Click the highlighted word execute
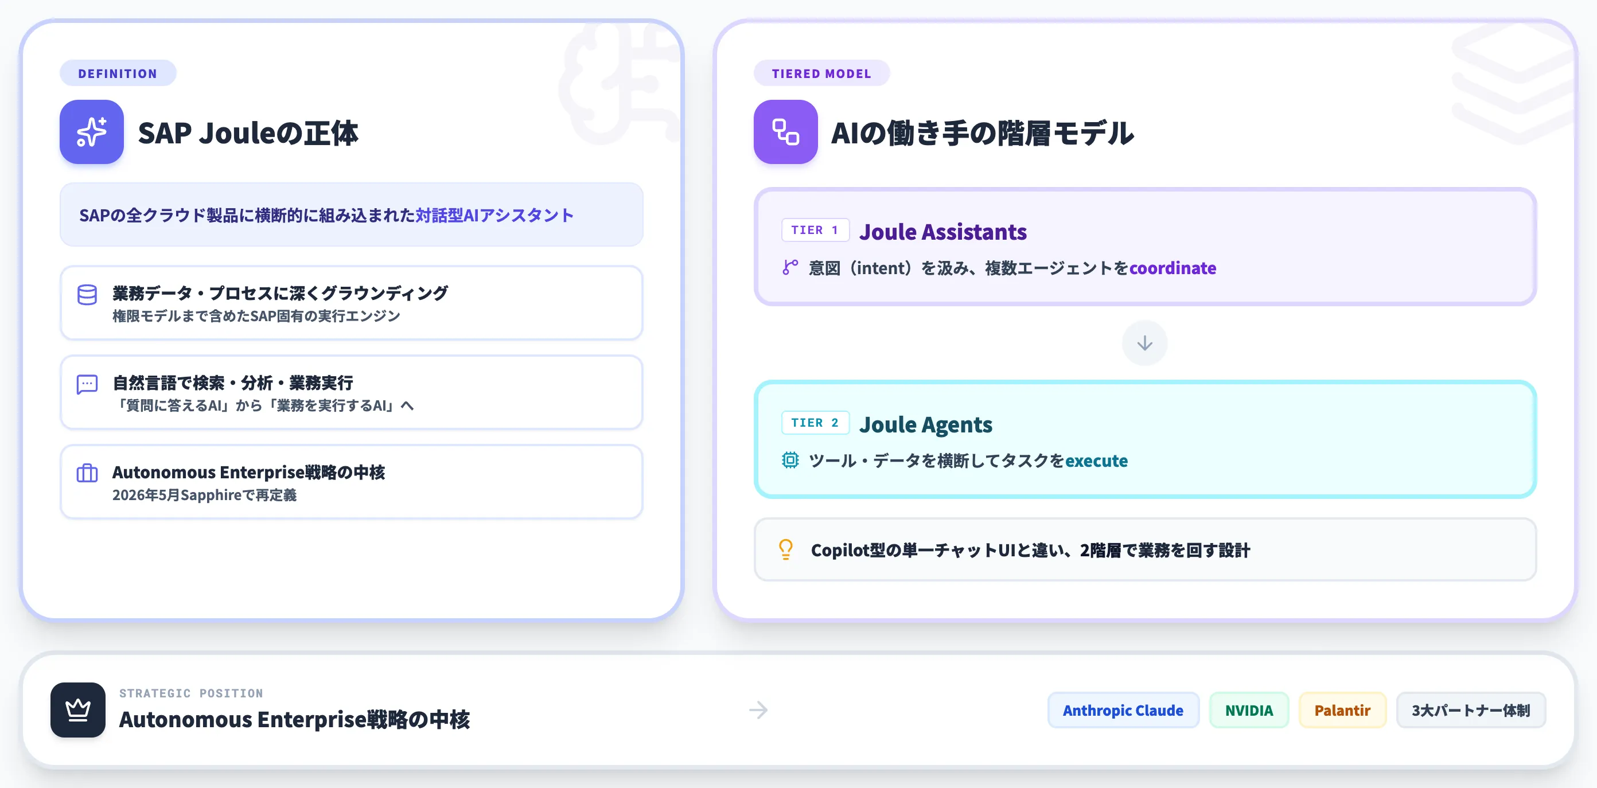The width and height of the screenshot is (1597, 788). [1096, 461]
